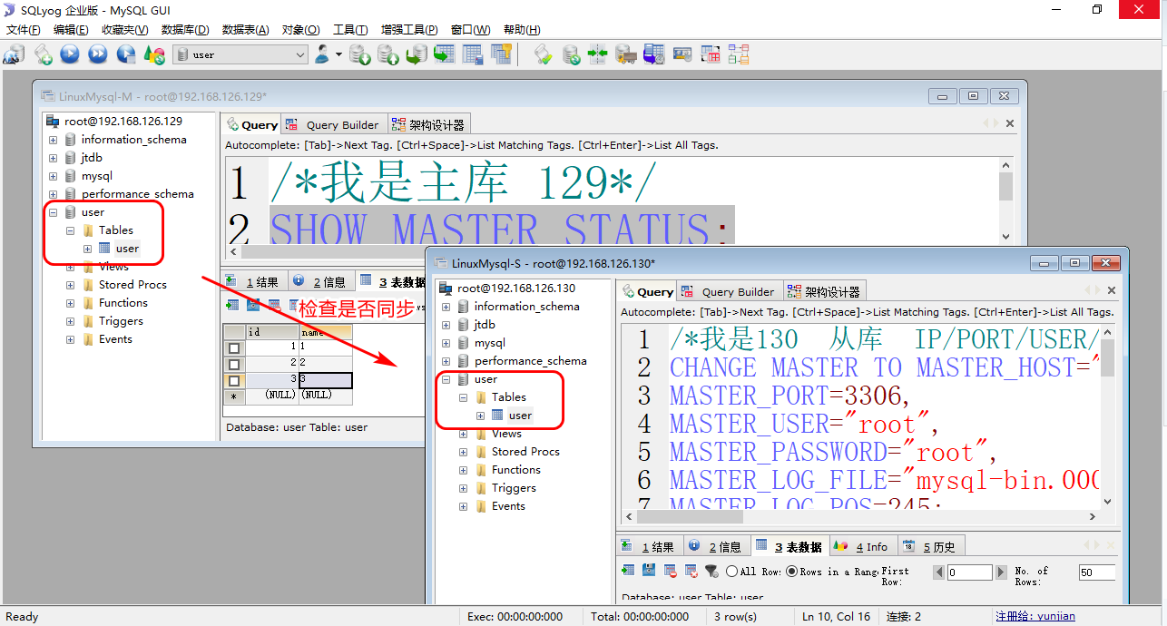Open 5 历史 tab in LinuxMysql-S
Screen dimensions: 1167x626
coord(929,546)
